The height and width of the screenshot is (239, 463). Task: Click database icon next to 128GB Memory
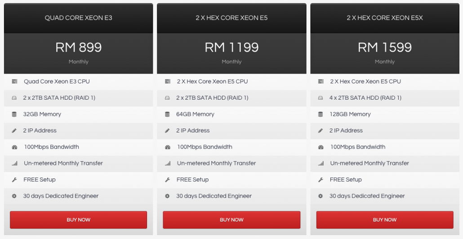321,114
